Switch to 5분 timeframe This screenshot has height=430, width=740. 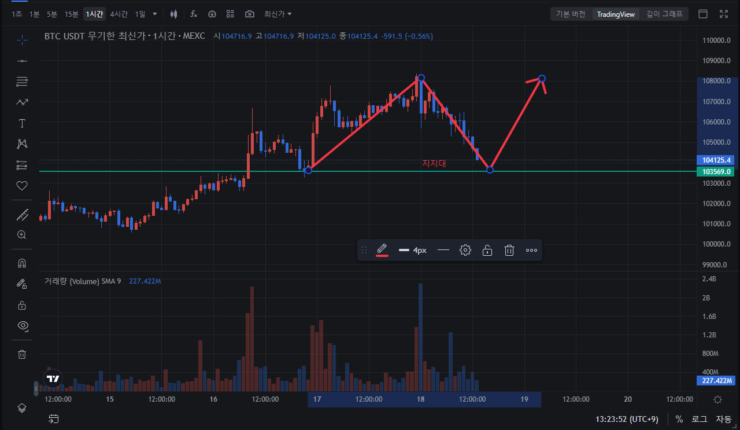(x=52, y=14)
